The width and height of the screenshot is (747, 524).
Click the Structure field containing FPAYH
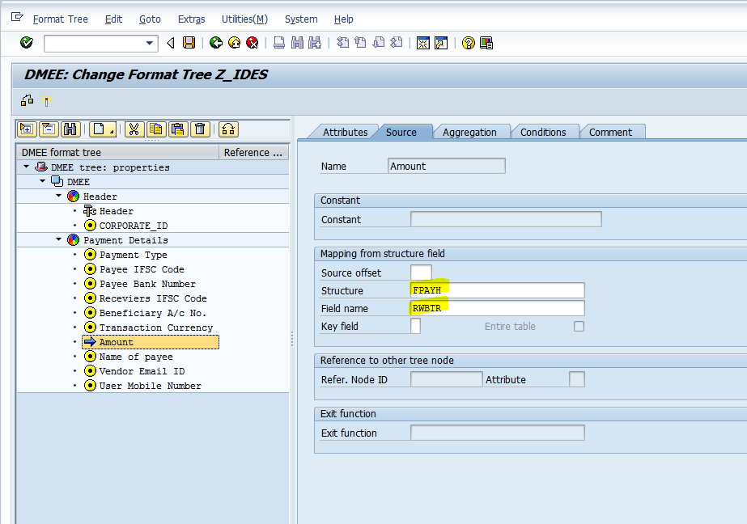(x=497, y=290)
